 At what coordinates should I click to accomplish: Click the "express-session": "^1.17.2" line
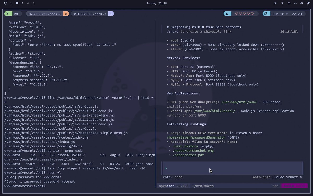click(x=40, y=80)
